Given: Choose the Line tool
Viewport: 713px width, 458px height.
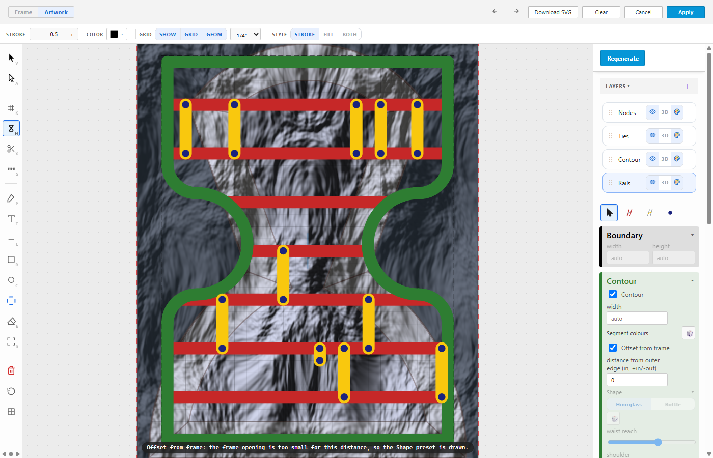Looking at the screenshot, I should (x=11, y=239).
